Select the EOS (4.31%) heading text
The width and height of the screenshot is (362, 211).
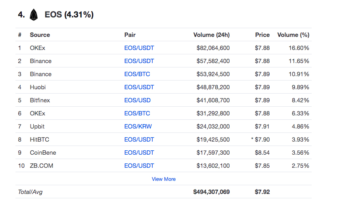point(69,15)
